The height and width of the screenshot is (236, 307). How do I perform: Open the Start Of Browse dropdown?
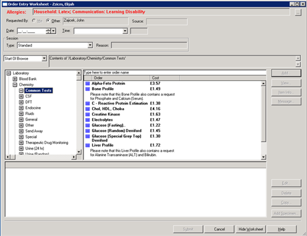44,59
